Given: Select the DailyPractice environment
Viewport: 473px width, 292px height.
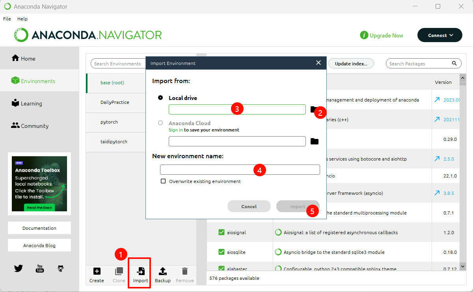Looking at the screenshot, I should 116,102.
